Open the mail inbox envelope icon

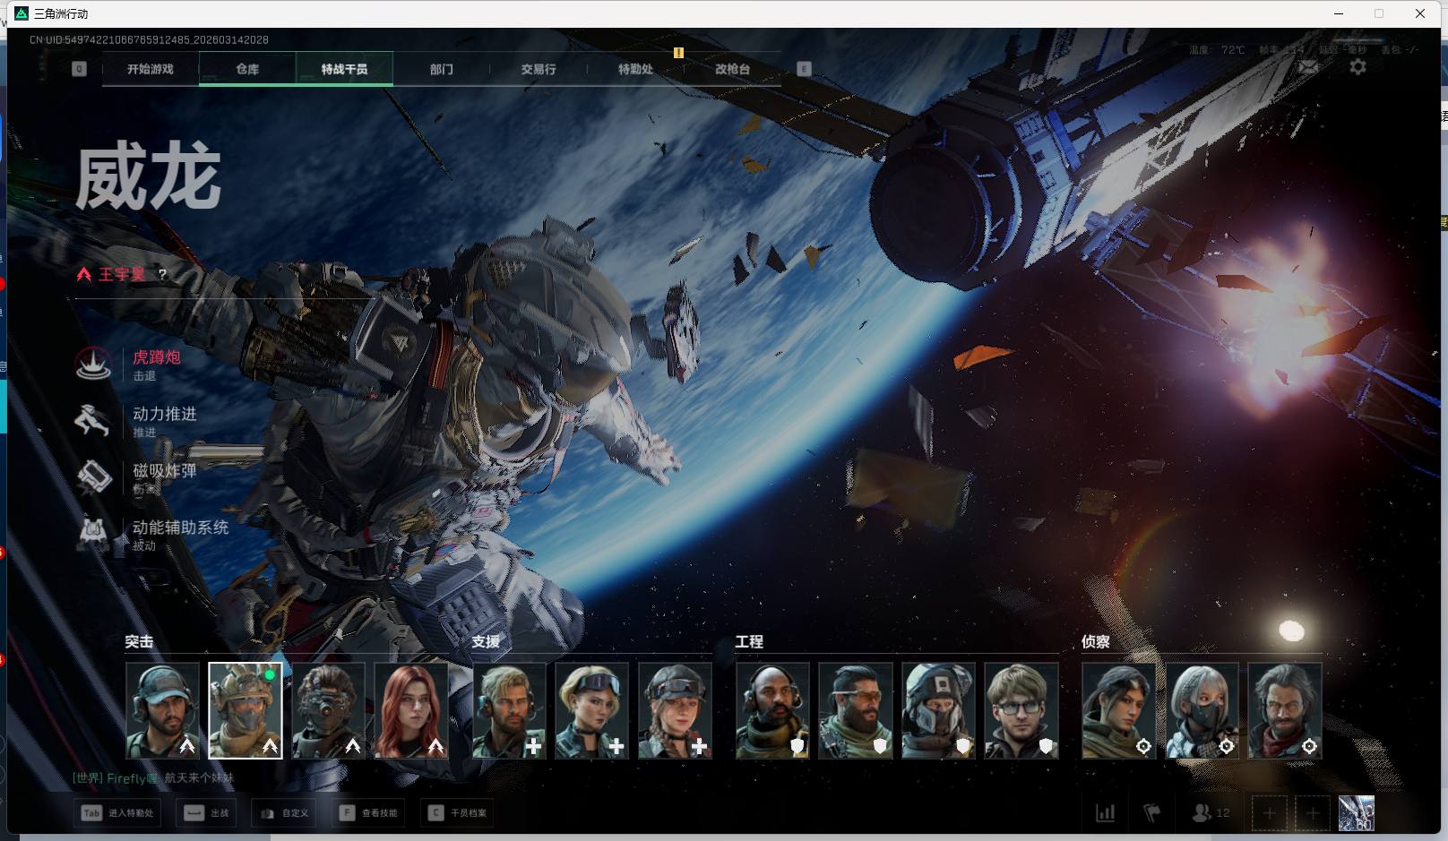point(1308,66)
